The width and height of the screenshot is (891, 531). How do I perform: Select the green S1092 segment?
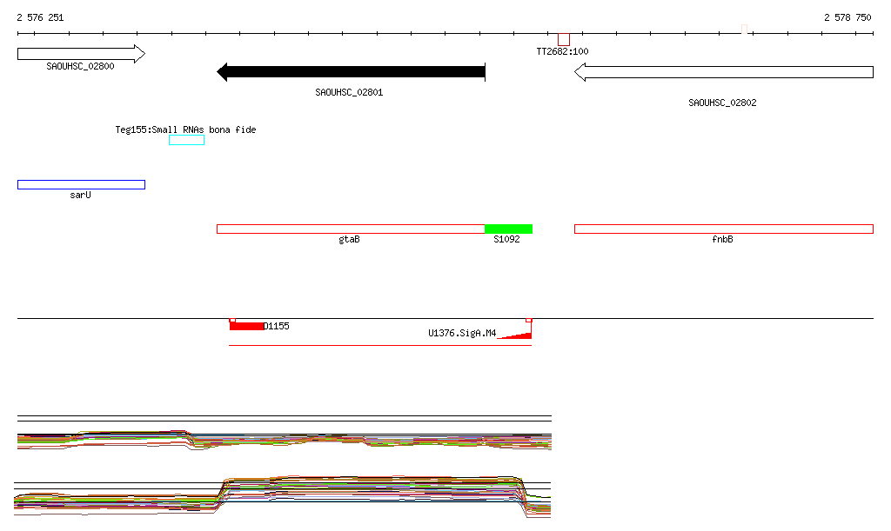(508, 229)
